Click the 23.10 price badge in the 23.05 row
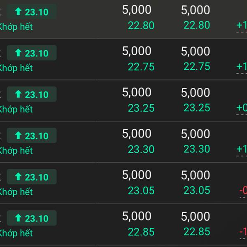The height and width of the screenshot is (247, 247). coord(32,177)
